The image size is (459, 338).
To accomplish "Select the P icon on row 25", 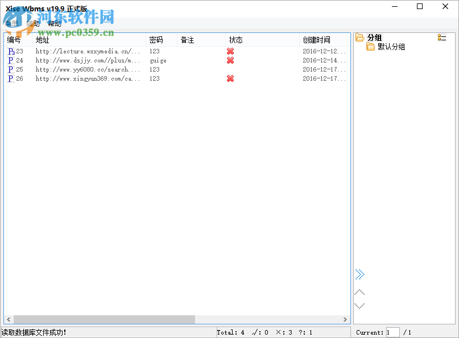I will click(x=10, y=69).
